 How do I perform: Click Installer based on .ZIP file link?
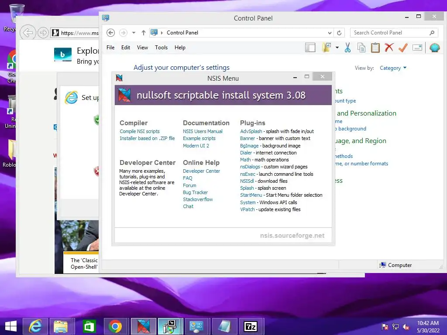(x=147, y=138)
